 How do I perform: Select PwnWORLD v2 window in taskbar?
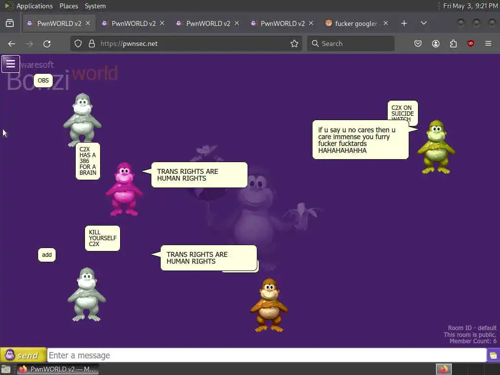[x=58, y=369]
